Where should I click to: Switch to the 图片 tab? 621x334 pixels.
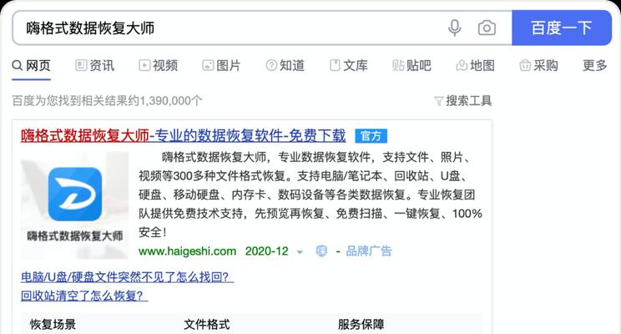click(221, 65)
